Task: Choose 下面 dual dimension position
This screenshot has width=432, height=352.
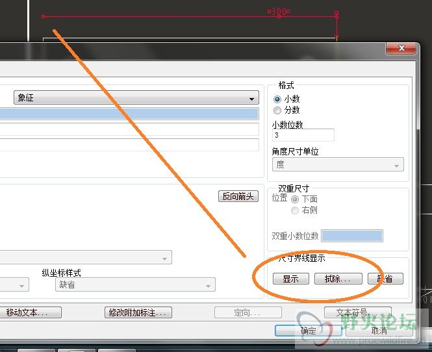Action: coord(295,199)
